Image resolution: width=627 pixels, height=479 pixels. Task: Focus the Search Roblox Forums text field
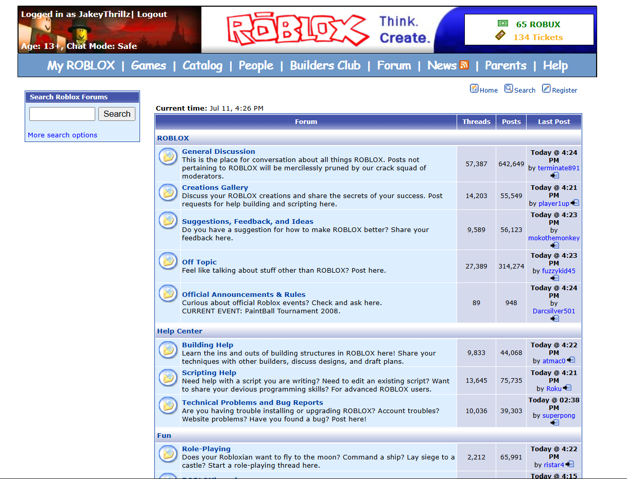pos(62,114)
